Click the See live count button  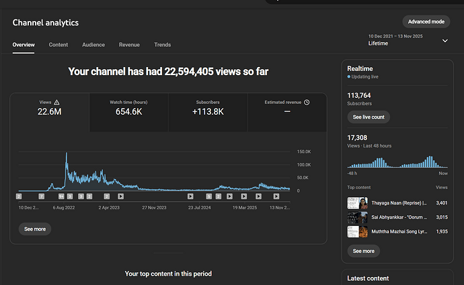pyautogui.click(x=368, y=117)
